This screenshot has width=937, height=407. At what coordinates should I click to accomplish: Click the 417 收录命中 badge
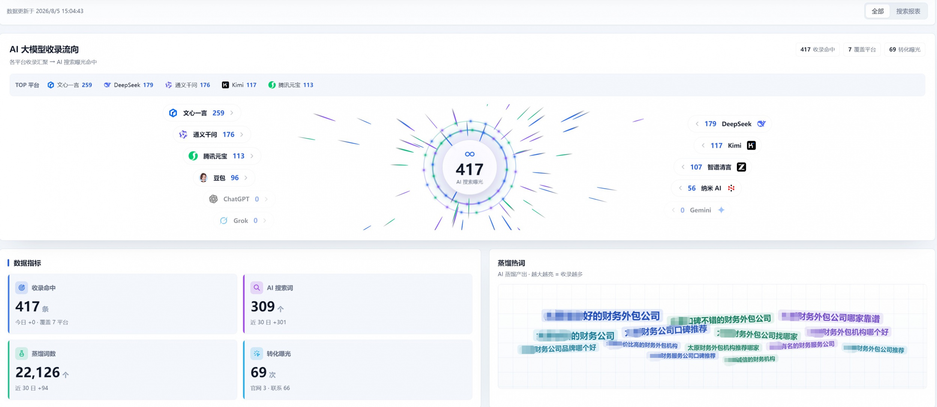pos(817,49)
